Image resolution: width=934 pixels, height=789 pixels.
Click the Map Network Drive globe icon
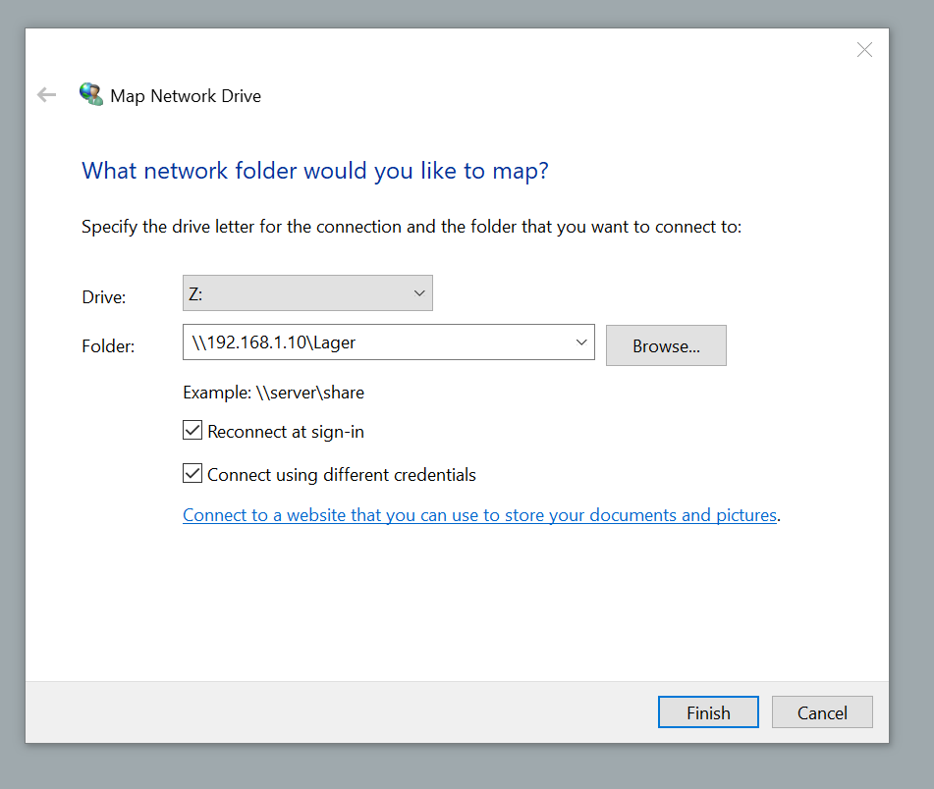90,95
